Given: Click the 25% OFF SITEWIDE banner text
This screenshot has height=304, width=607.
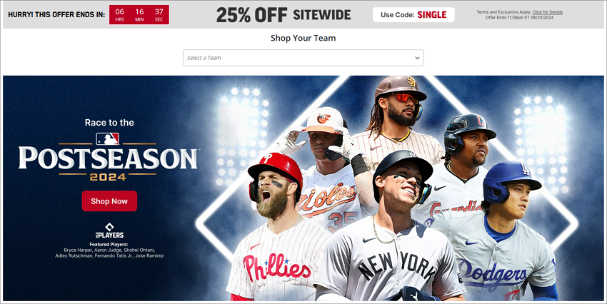Looking at the screenshot, I should 284,15.
